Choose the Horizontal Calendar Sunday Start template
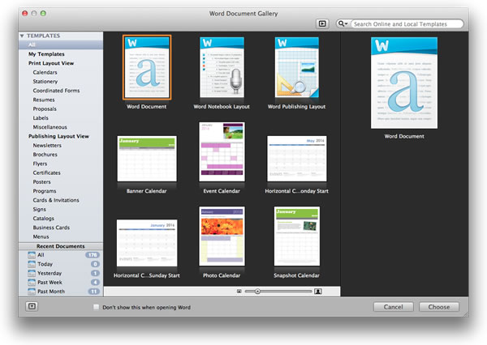Viewport: 487px width, 345px height. (147, 243)
